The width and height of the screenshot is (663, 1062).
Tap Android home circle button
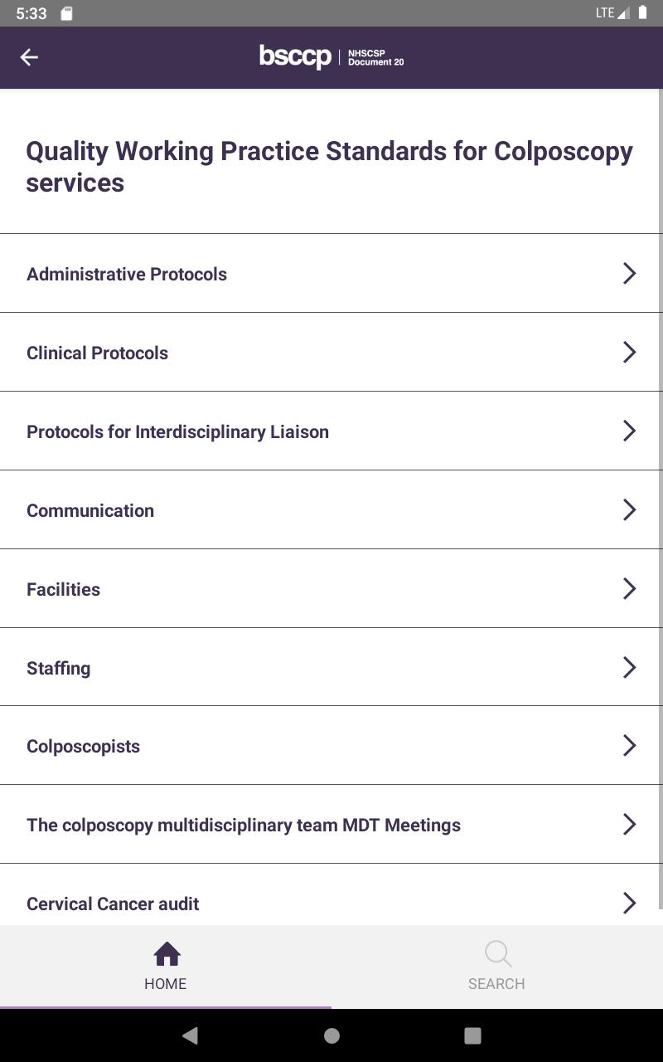coord(331,1035)
